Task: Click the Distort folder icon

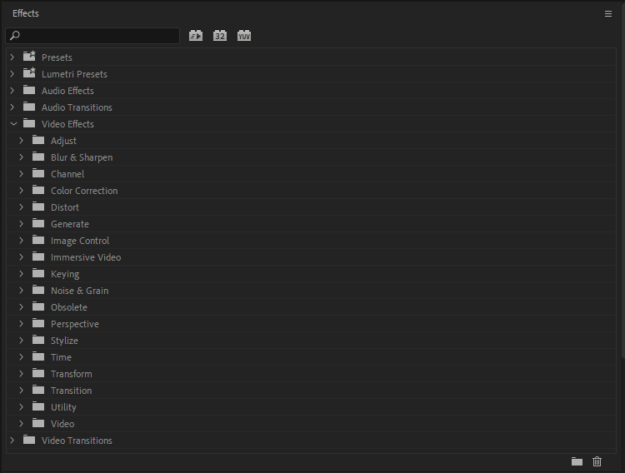Action: 38,207
